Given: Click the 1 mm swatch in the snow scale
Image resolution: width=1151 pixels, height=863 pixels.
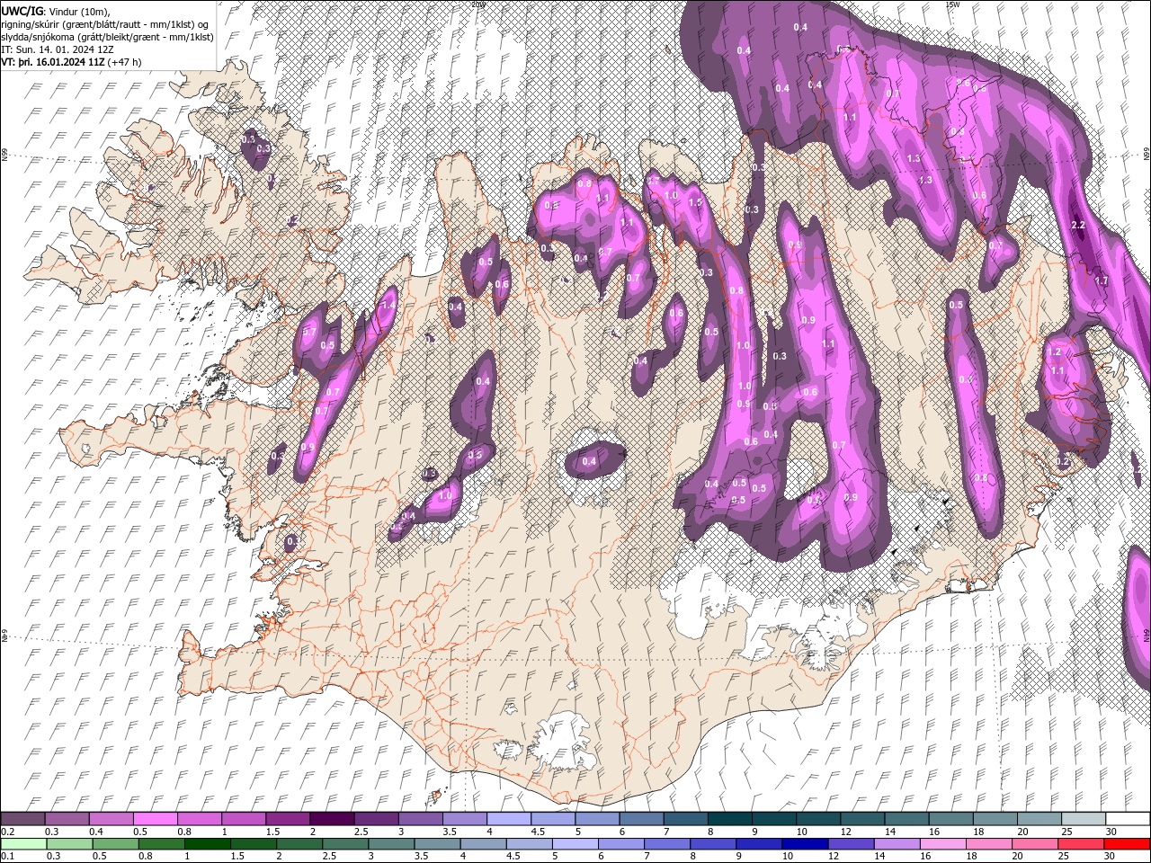Looking at the screenshot, I should point(243,819).
